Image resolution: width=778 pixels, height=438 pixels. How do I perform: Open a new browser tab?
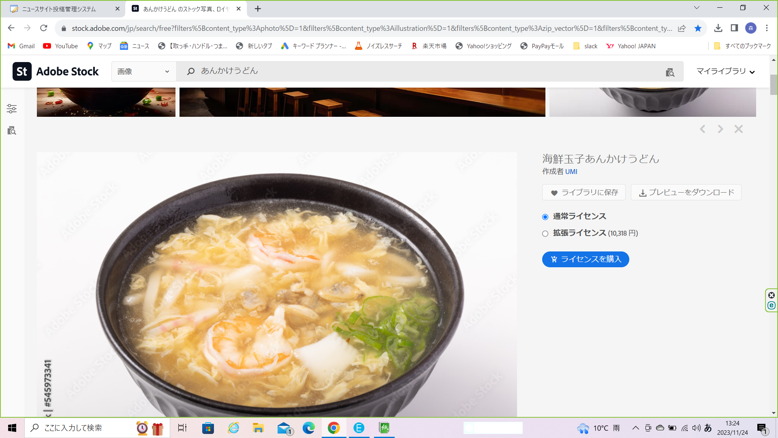pos(258,9)
